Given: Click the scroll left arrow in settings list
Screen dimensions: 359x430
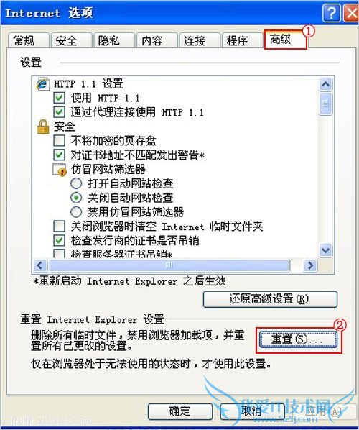Looking at the screenshot, I should click(40, 265).
